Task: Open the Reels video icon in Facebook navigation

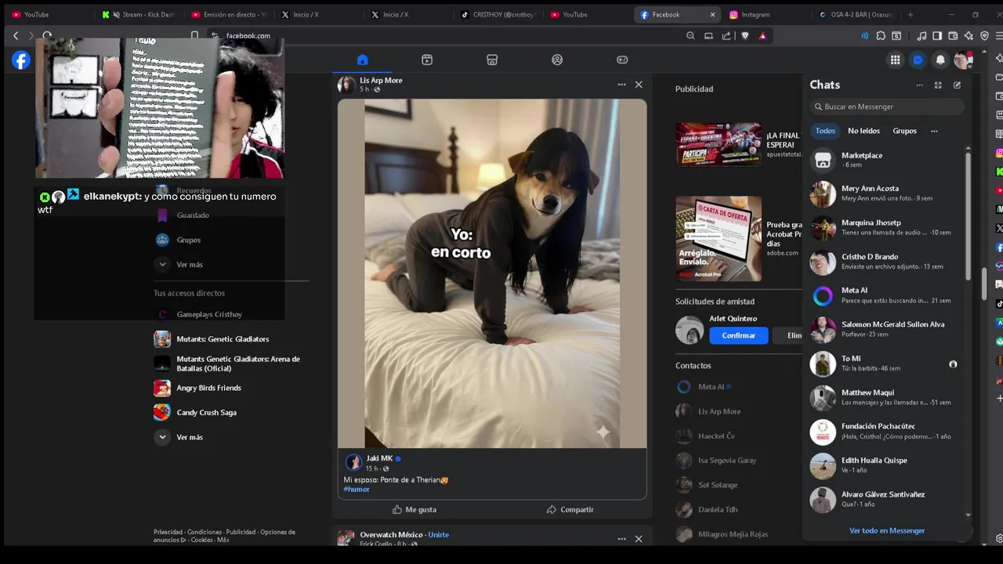Action: click(x=427, y=60)
